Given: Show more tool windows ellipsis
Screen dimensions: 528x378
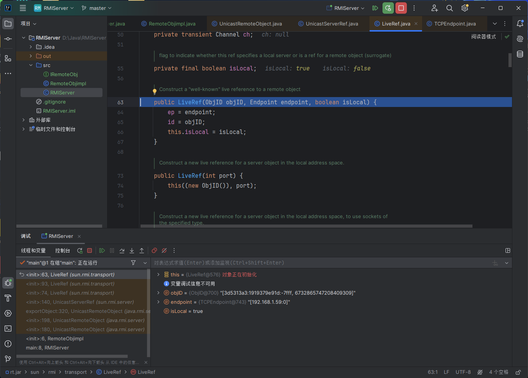Looking at the screenshot, I should (x=8, y=73).
